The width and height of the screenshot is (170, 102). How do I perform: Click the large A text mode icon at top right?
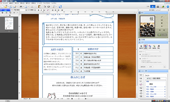(x=153, y=6)
